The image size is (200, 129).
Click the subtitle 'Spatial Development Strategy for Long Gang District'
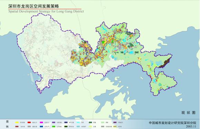46,11
